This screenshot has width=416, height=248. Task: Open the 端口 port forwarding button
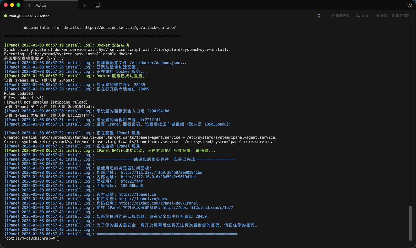381,16
